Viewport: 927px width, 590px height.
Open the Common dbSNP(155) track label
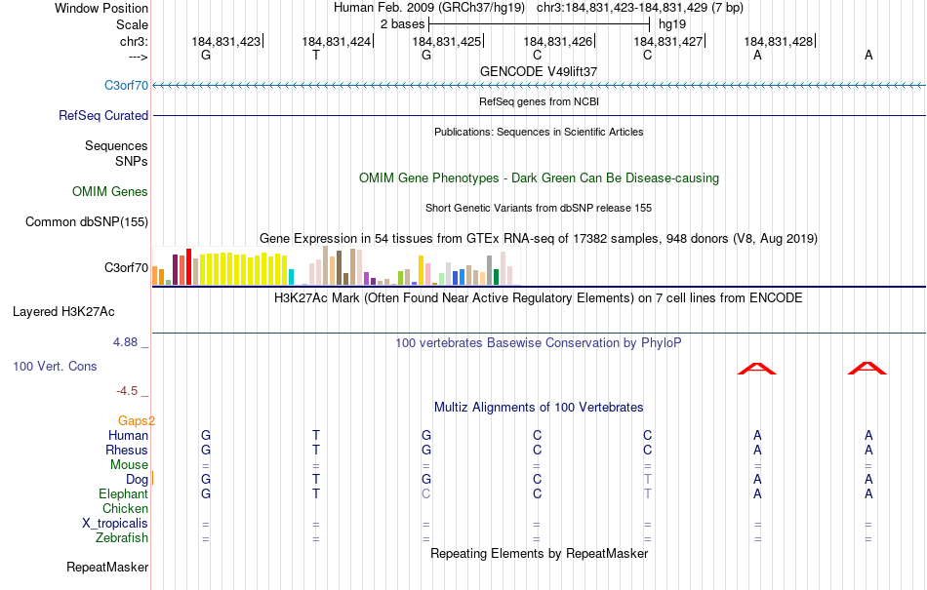tap(86, 222)
